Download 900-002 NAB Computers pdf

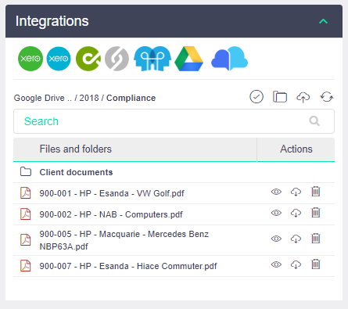pos(296,213)
